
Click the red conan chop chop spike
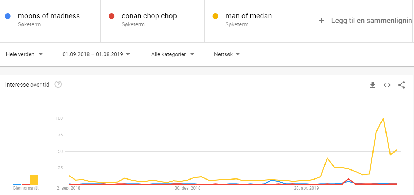click(349, 179)
